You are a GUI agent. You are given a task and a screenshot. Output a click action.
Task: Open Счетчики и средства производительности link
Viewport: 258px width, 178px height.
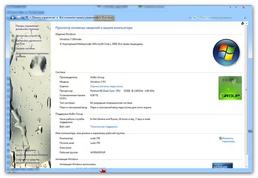[x=28, y=161]
